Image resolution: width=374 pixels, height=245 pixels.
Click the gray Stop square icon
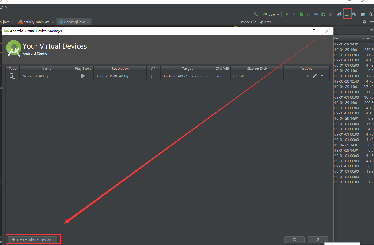[330, 14]
